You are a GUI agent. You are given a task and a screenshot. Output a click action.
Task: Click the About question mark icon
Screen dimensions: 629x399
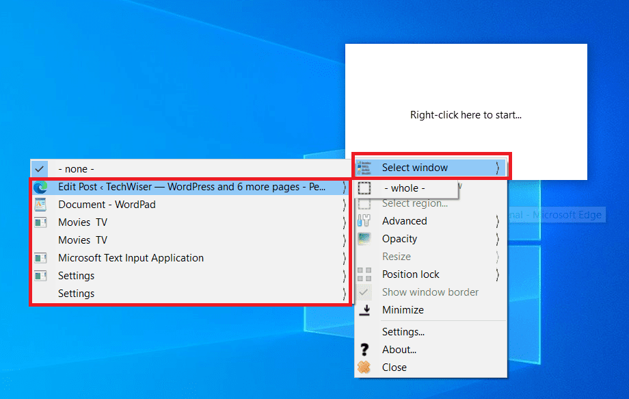point(364,350)
